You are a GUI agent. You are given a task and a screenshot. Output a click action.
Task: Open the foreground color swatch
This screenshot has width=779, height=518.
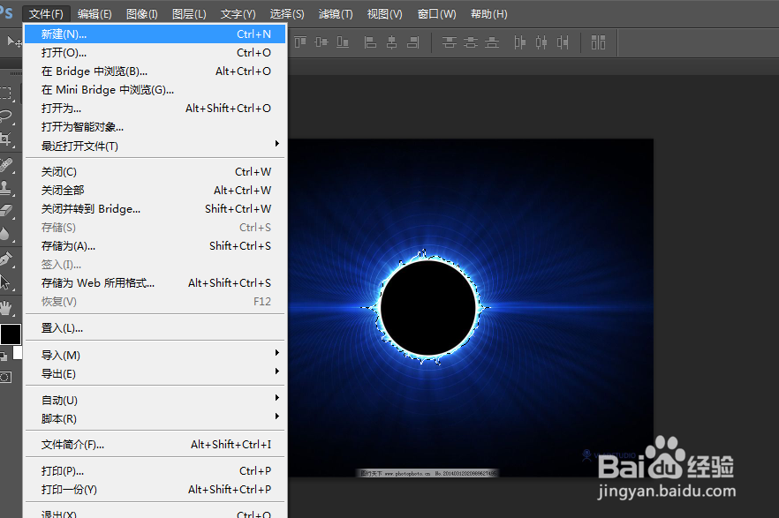coord(10,334)
